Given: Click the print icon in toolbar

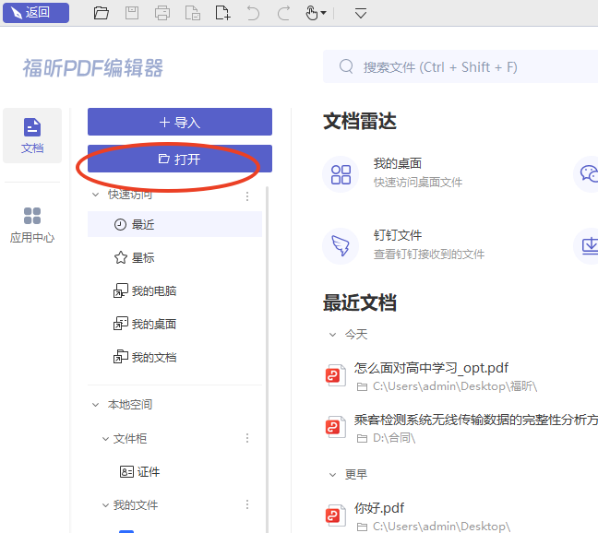Looking at the screenshot, I should pos(162,13).
